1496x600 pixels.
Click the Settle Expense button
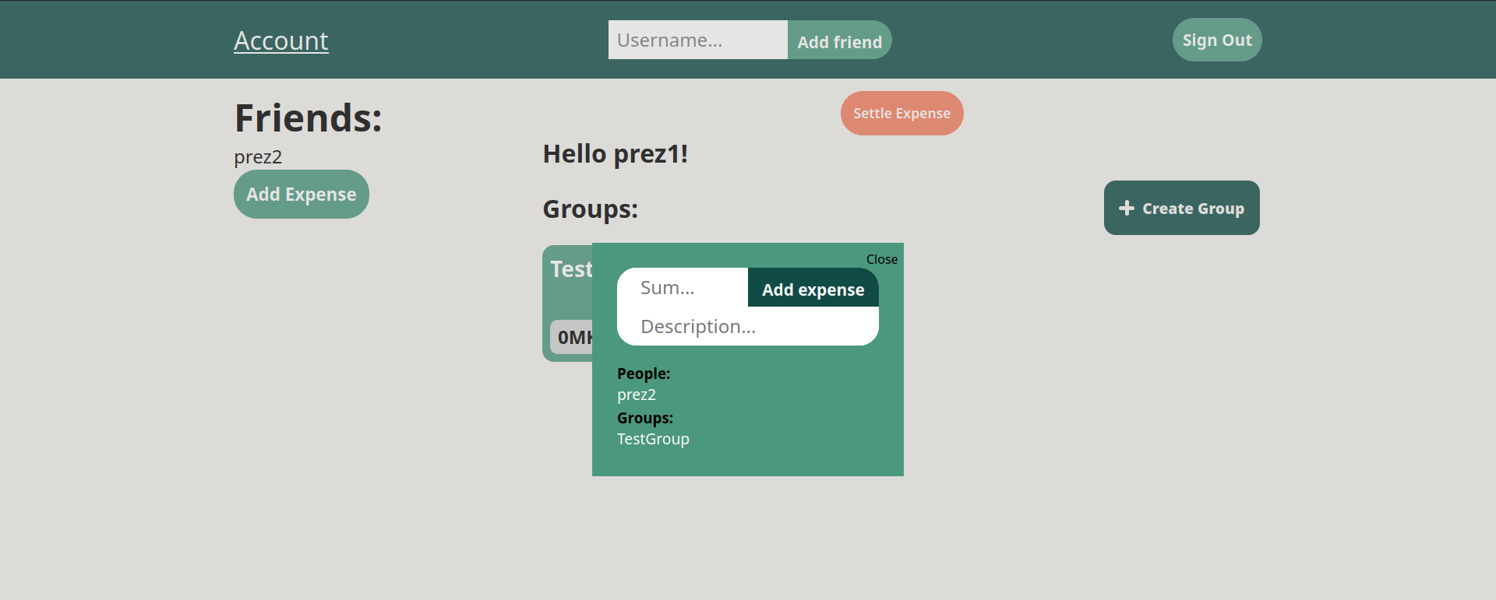click(901, 114)
